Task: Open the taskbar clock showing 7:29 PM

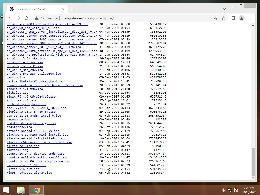Action: point(249,190)
